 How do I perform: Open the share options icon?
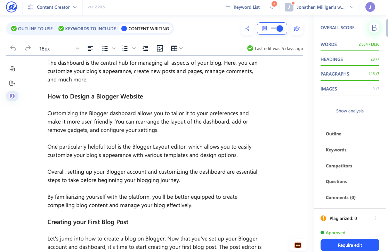(247, 29)
